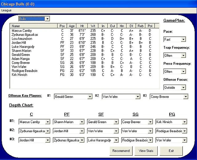This screenshot has width=197, height=160.
Task: Click the View Stats button
Action: click(146, 151)
